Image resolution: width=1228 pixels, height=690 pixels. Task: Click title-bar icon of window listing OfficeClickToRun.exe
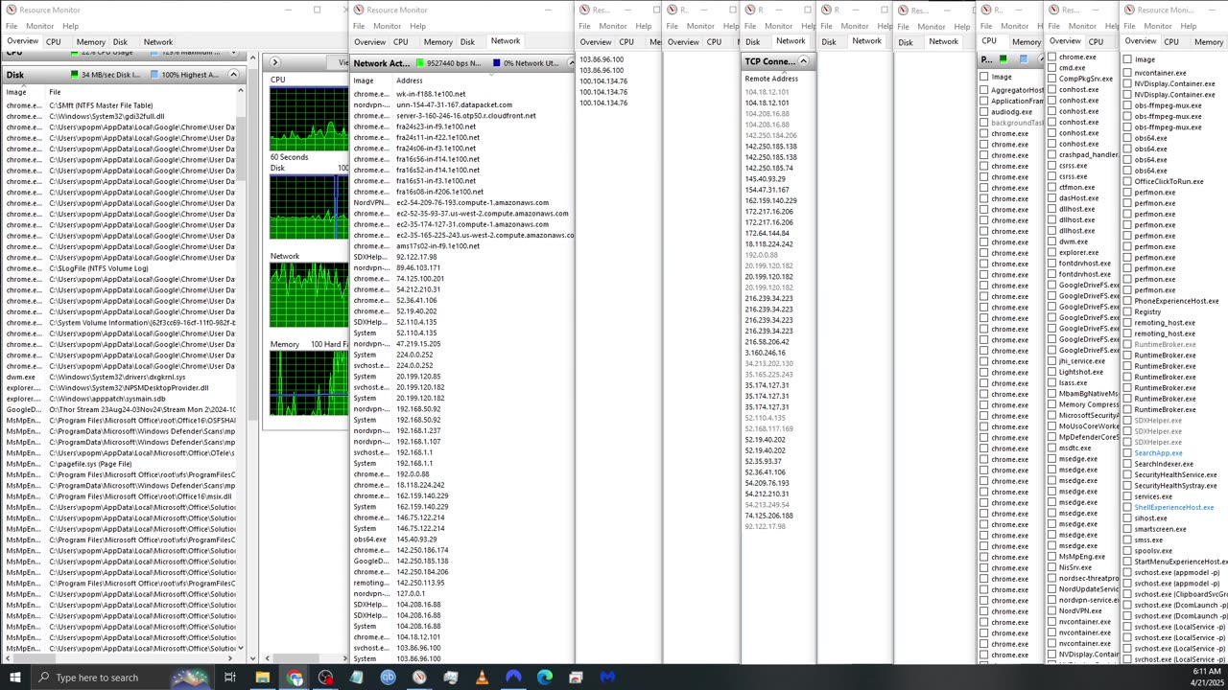point(1130,10)
